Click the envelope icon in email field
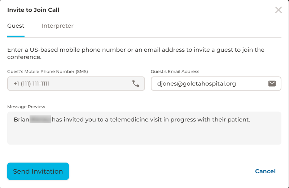 coord(272,84)
